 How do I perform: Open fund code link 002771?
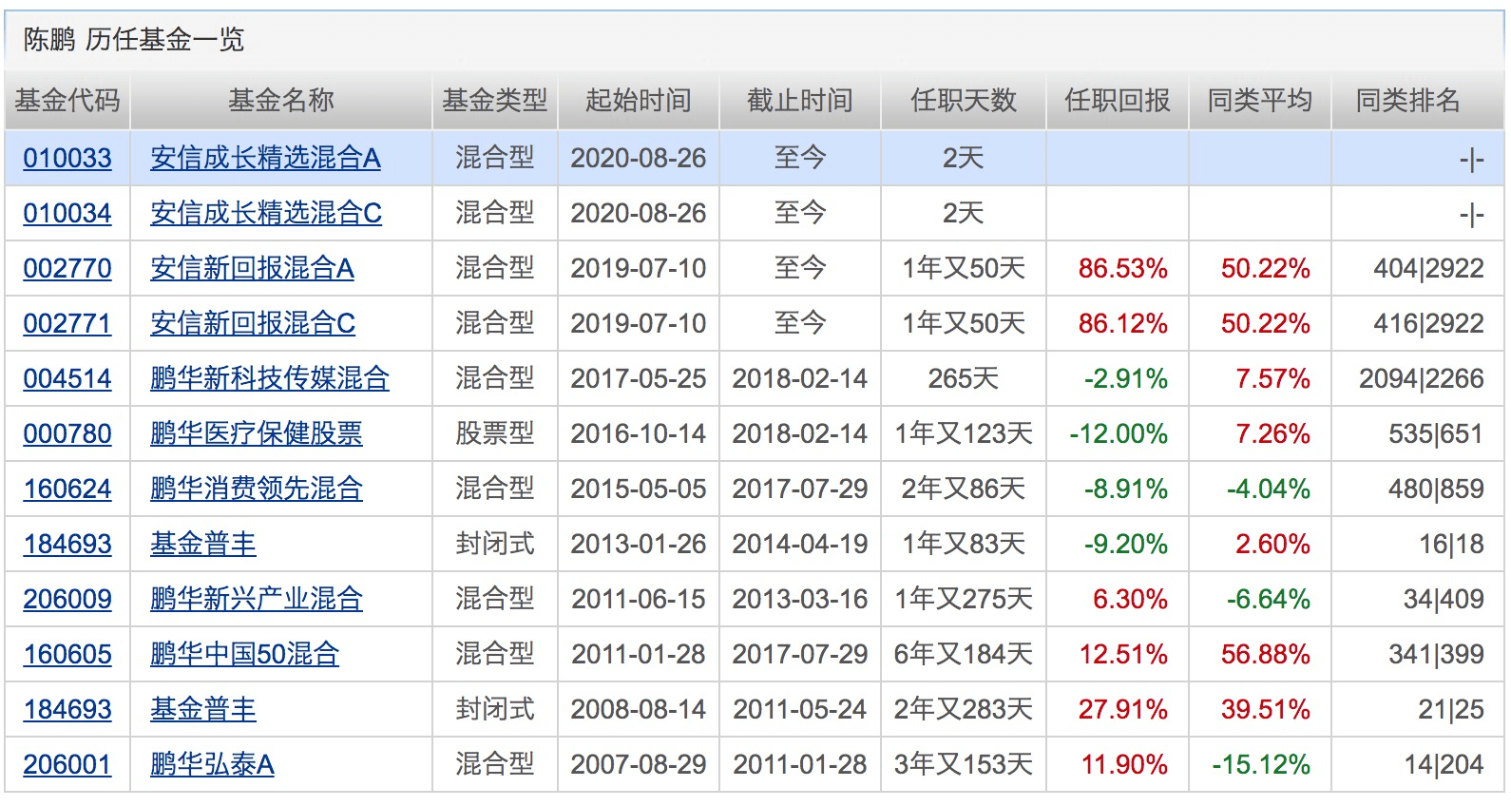pyautogui.click(x=67, y=323)
